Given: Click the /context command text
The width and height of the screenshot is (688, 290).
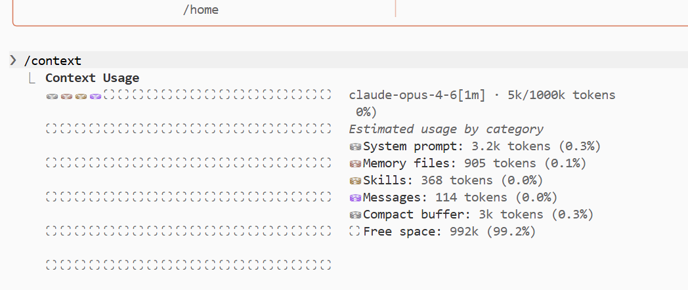Looking at the screenshot, I should click(x=53, y=60).
